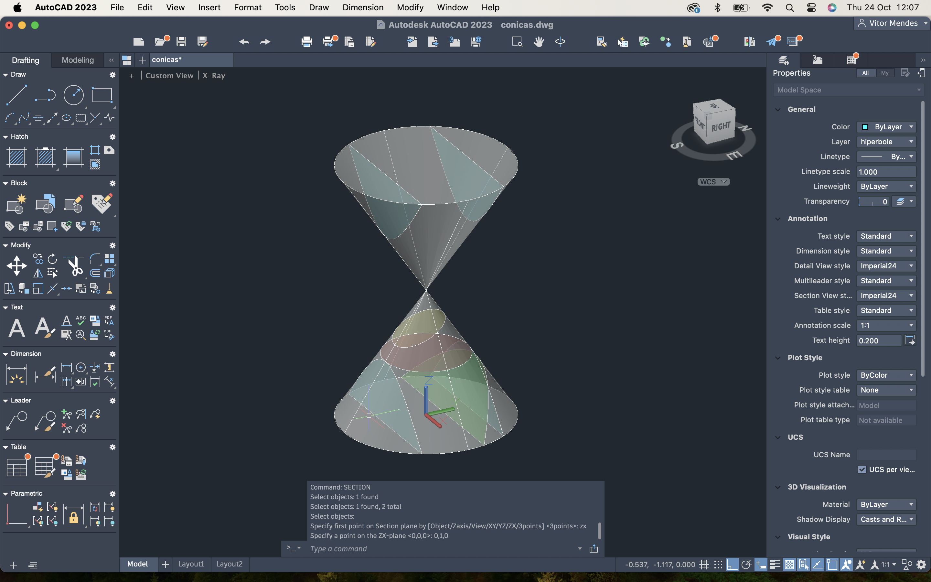Select the Rotate tool
This screenshot has height=582, width=931.
click(52, 259)
